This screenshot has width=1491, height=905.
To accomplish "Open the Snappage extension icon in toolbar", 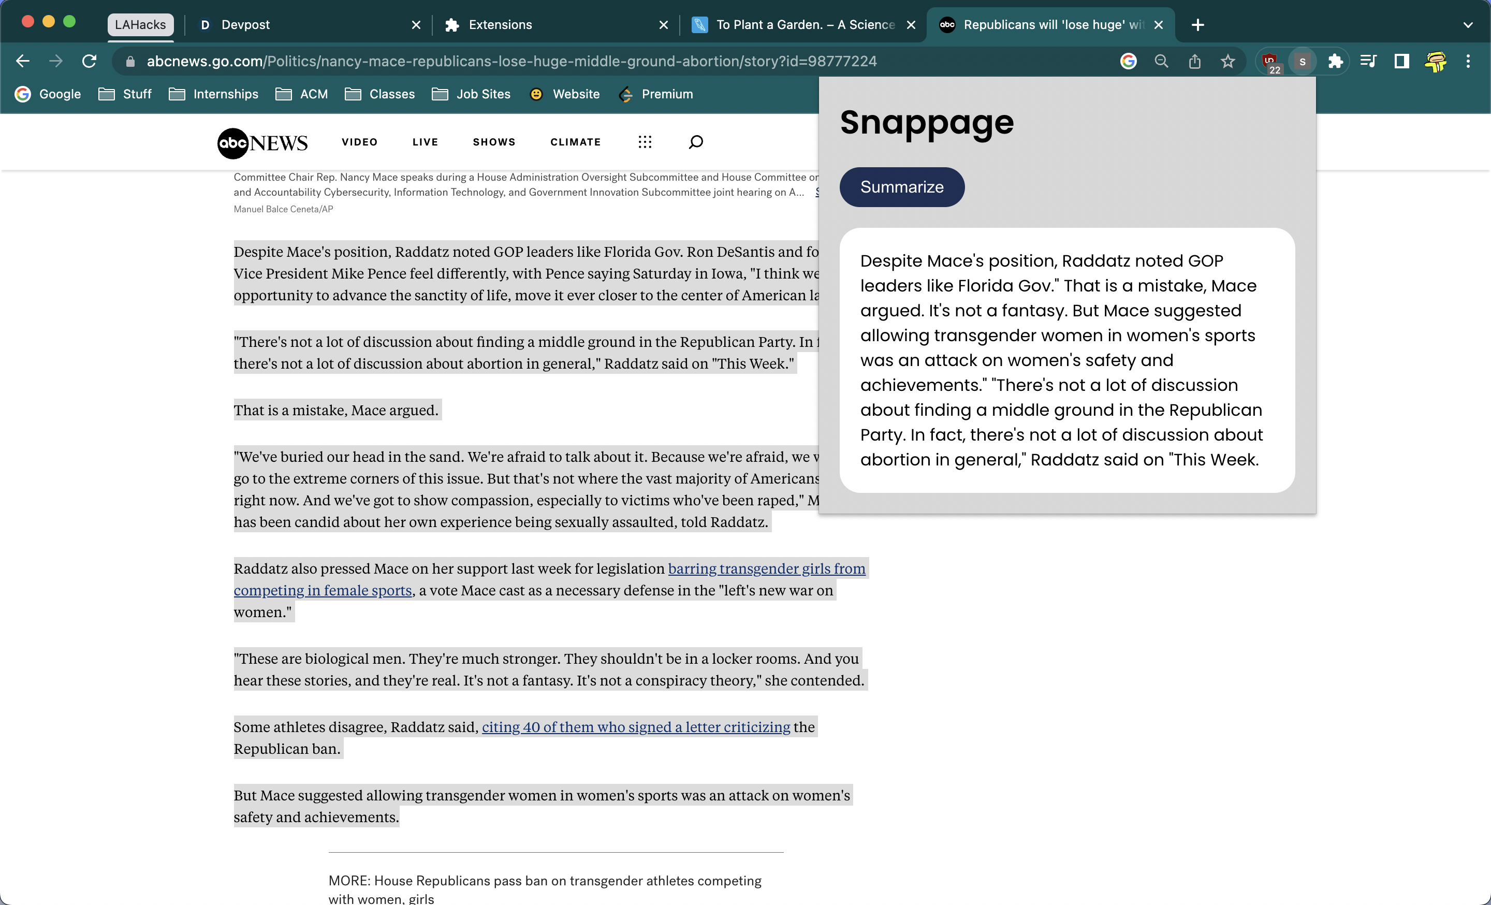I will (1302, 61).
